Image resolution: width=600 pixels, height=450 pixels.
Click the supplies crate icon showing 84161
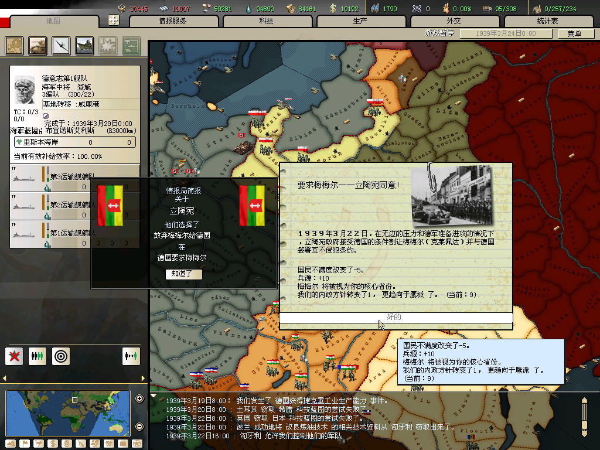point(291,8)
